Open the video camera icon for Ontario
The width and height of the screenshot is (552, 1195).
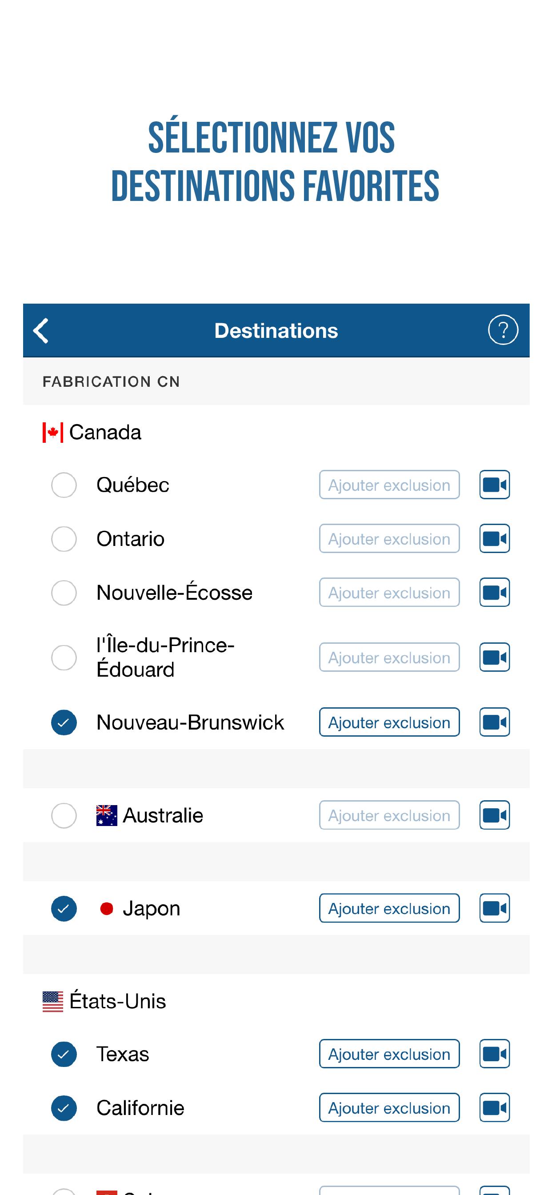(x=495, y=538)
